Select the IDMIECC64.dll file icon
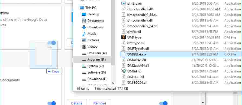This screenshot has width=242, height=105. point(124,83)
